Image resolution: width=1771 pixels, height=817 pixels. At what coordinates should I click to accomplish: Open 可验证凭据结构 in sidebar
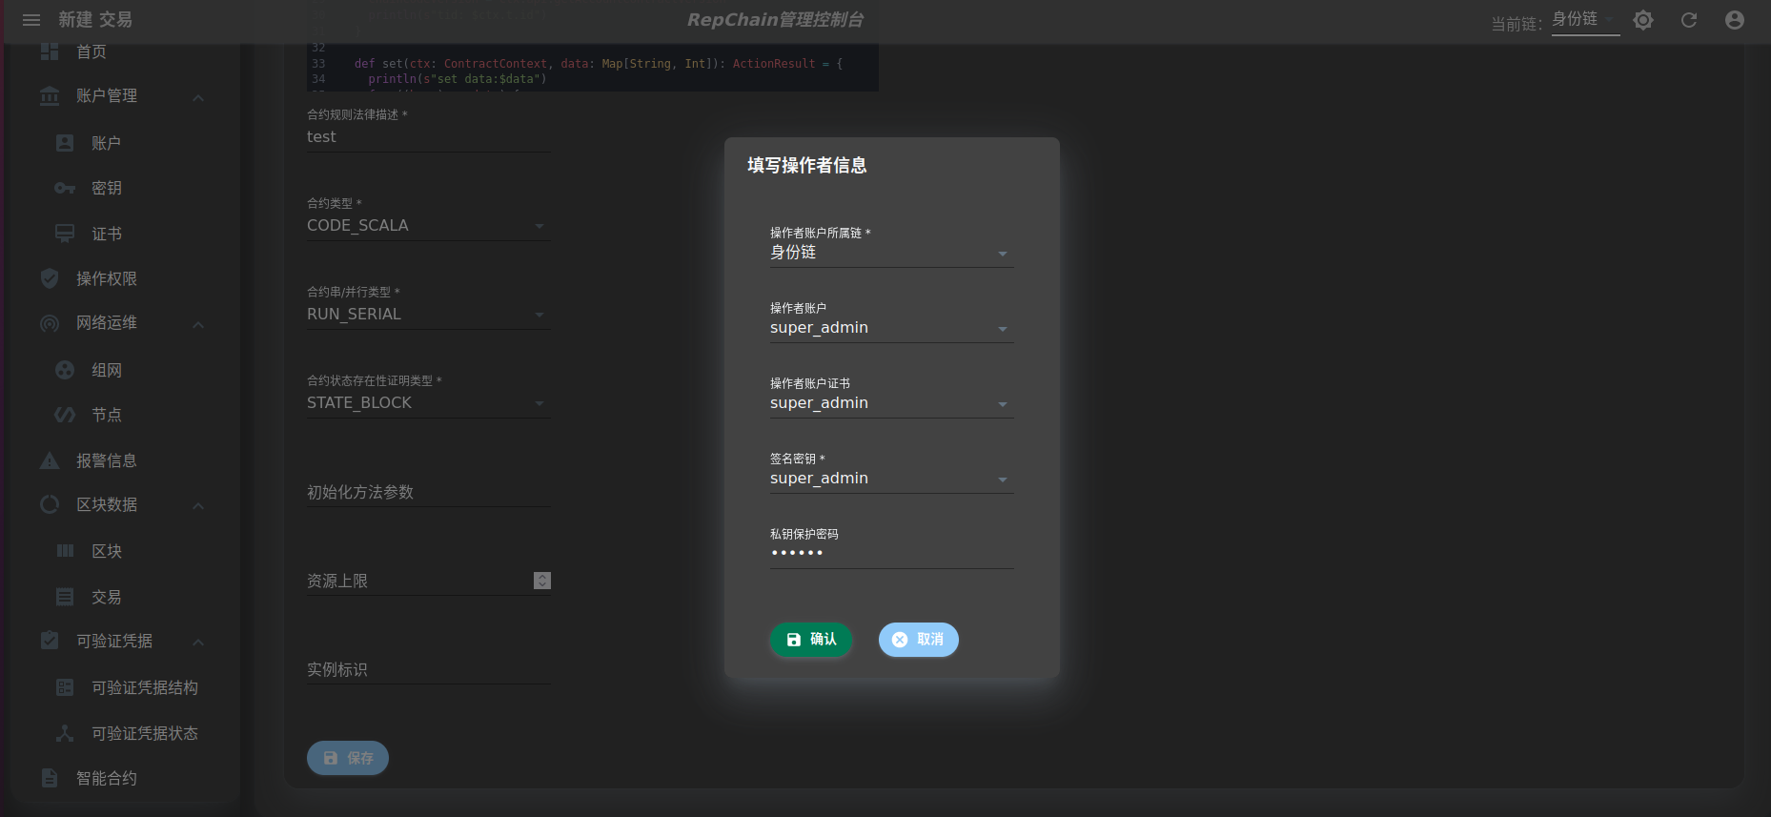[145, 687]
